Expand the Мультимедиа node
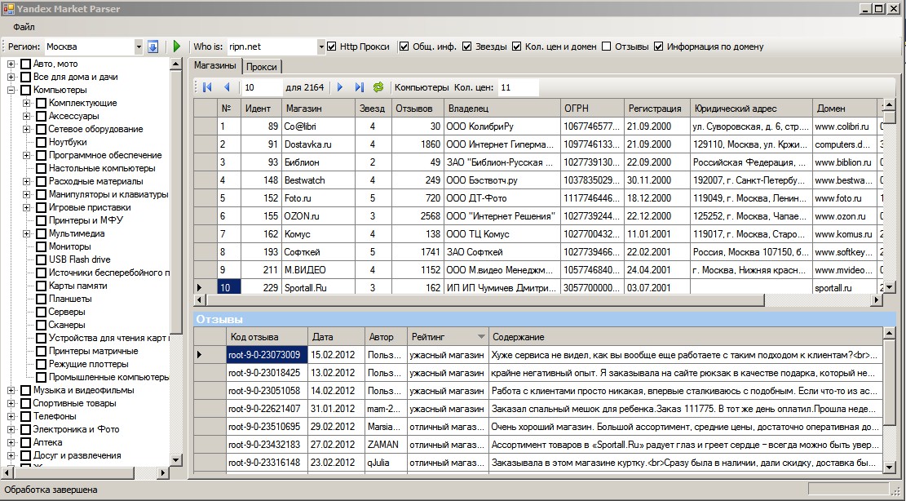The width and height of the screenshot is (906, 501). coord(27,234)
